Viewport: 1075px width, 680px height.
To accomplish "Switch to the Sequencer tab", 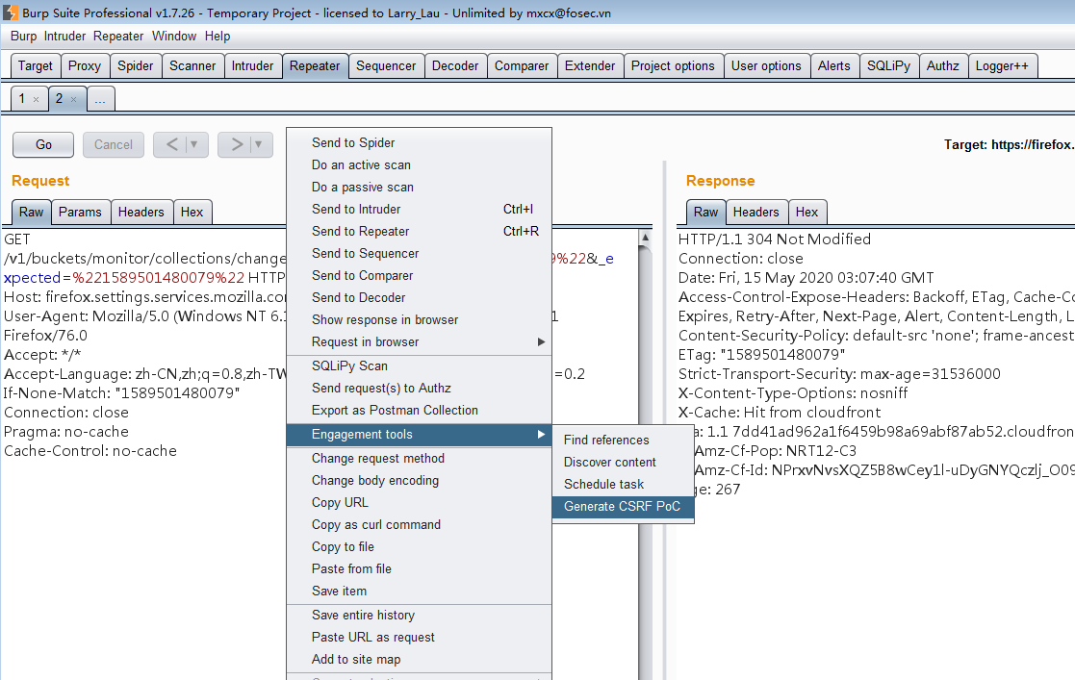I will click(386, 65).
